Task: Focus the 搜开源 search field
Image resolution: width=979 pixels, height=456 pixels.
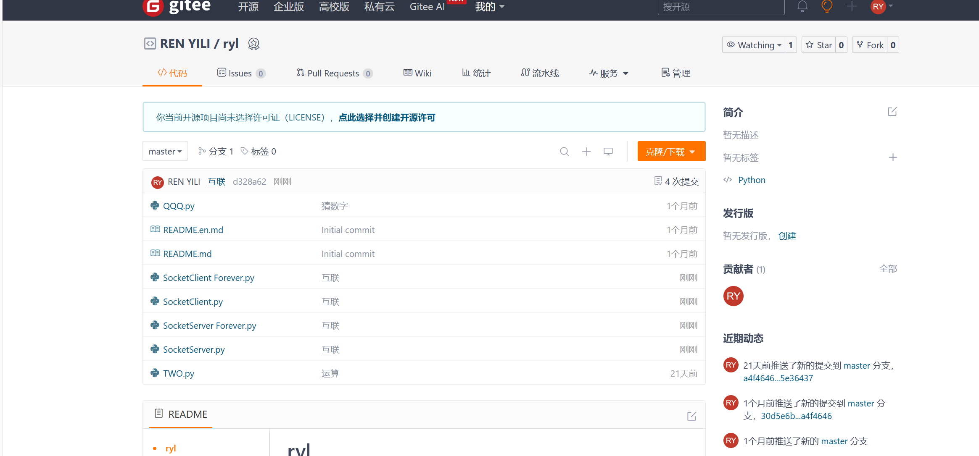Action: pos(721,7)
